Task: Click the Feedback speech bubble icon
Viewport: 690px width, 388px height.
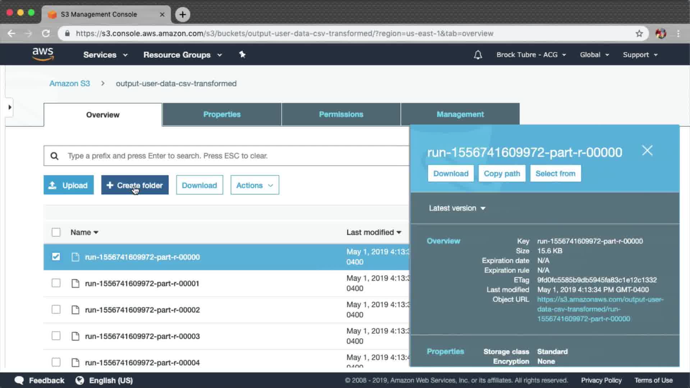Action: [x=19, y=380]
